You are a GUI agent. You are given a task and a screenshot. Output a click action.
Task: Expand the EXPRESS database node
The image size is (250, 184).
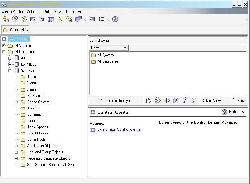(x=10, y=64)
